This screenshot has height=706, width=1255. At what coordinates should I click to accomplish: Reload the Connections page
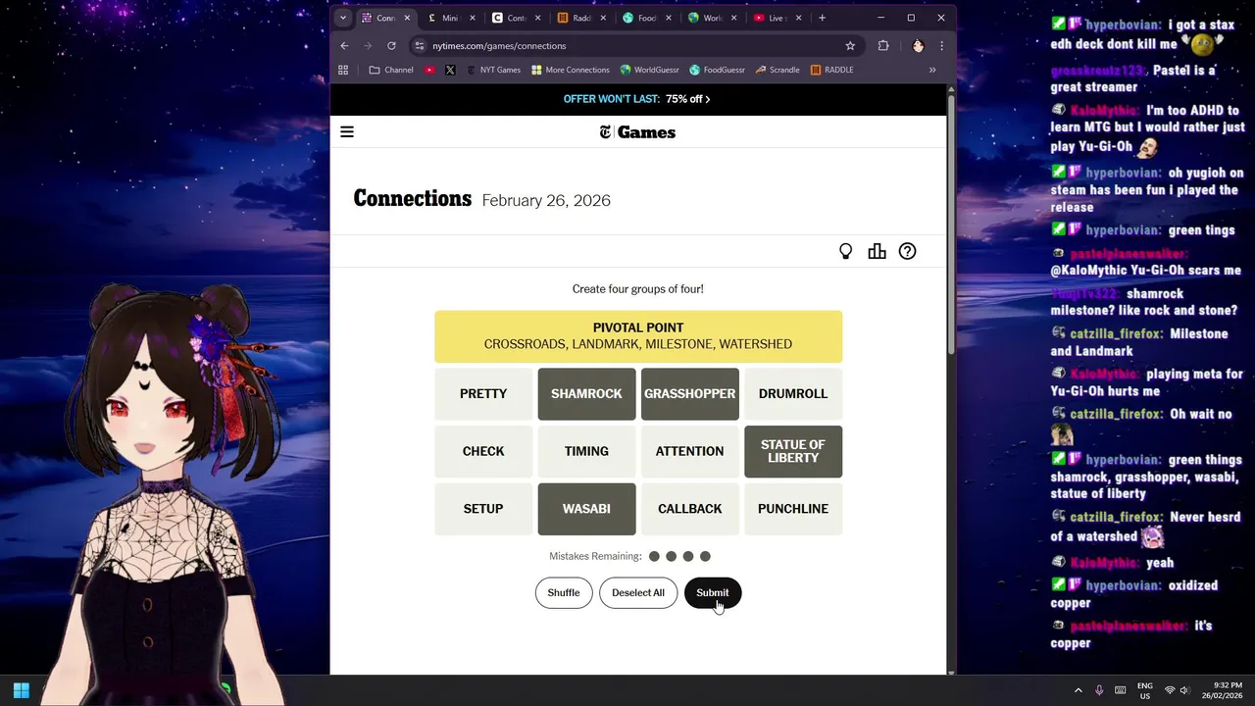391,45
